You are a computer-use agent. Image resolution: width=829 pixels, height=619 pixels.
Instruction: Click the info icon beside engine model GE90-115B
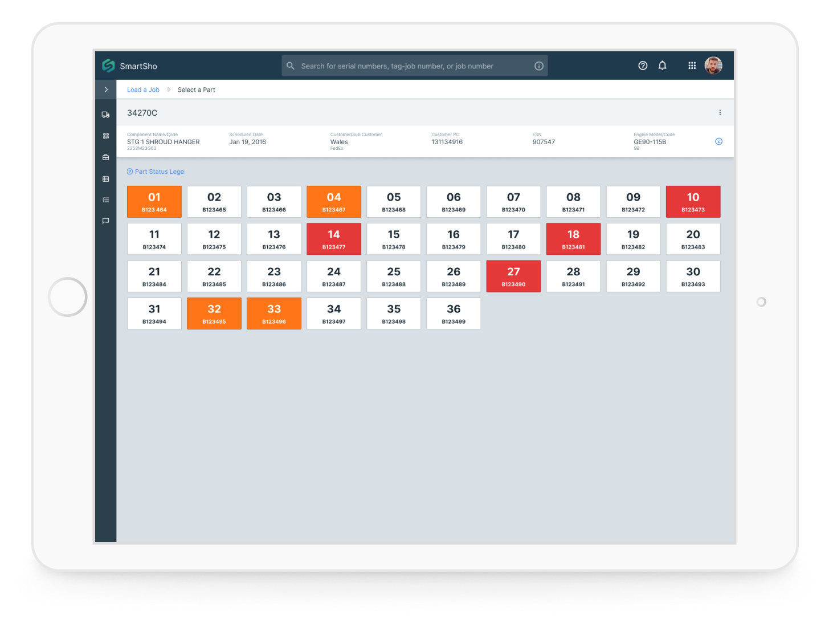(718, 141)
